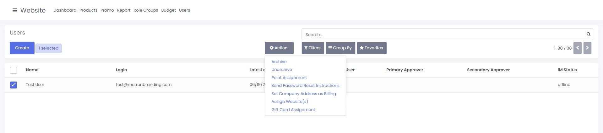Sort by the Login column header
This screenshot has width=603, height=133.
point(121,70)
